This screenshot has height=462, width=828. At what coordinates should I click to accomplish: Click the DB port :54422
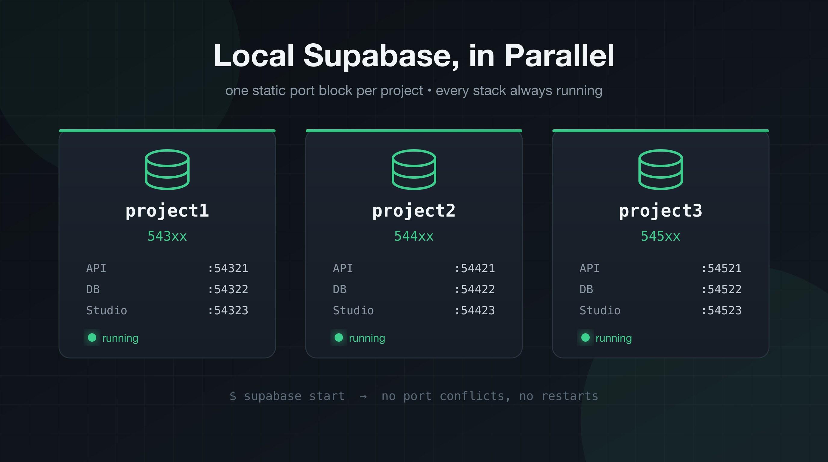pos(475,289)
